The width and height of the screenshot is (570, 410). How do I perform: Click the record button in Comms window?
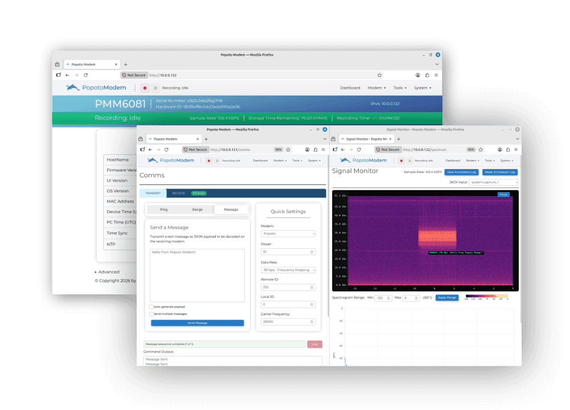208,161
